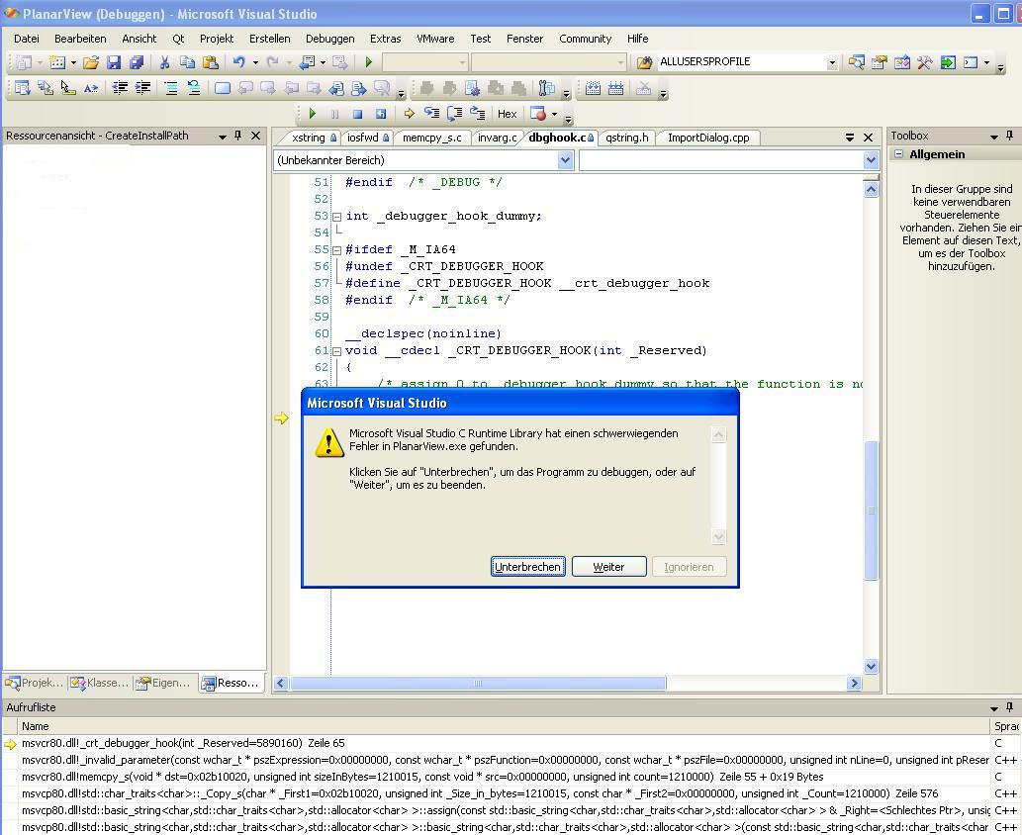Comment out selected lines icon

(171, 88)
